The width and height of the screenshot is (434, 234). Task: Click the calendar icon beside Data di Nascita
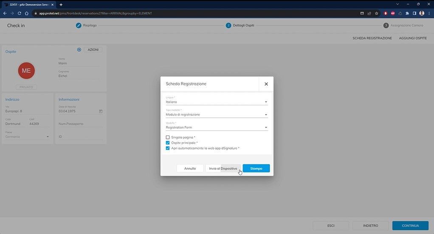(x=101, y=111)
